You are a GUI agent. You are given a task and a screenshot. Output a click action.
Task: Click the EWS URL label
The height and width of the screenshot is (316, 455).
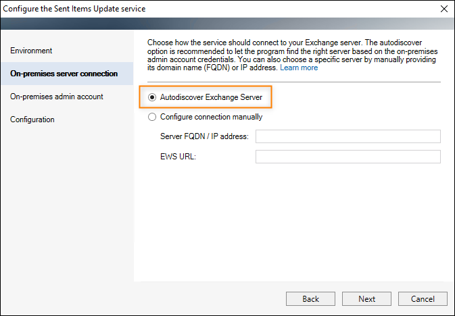(178, 157)
